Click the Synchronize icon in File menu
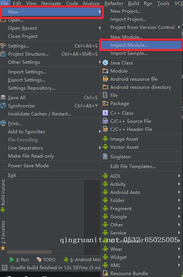This screenshot has width=183, height=277. click(3, 105)
